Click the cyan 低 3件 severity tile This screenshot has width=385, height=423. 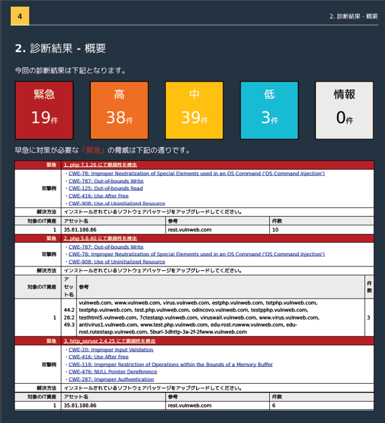click(x=269, y=110)
